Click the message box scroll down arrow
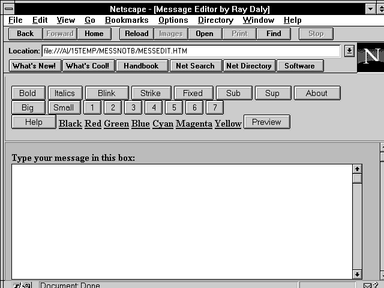Image resolution: width=384 pixels, height=288 pixels. pyautogui.click(x=357, y=274)
